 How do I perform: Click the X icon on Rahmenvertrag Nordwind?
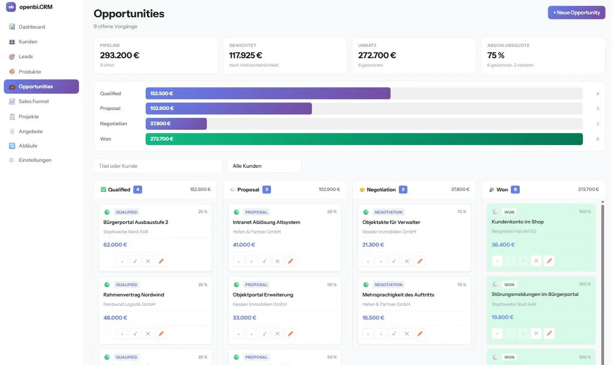click(148, 334)
